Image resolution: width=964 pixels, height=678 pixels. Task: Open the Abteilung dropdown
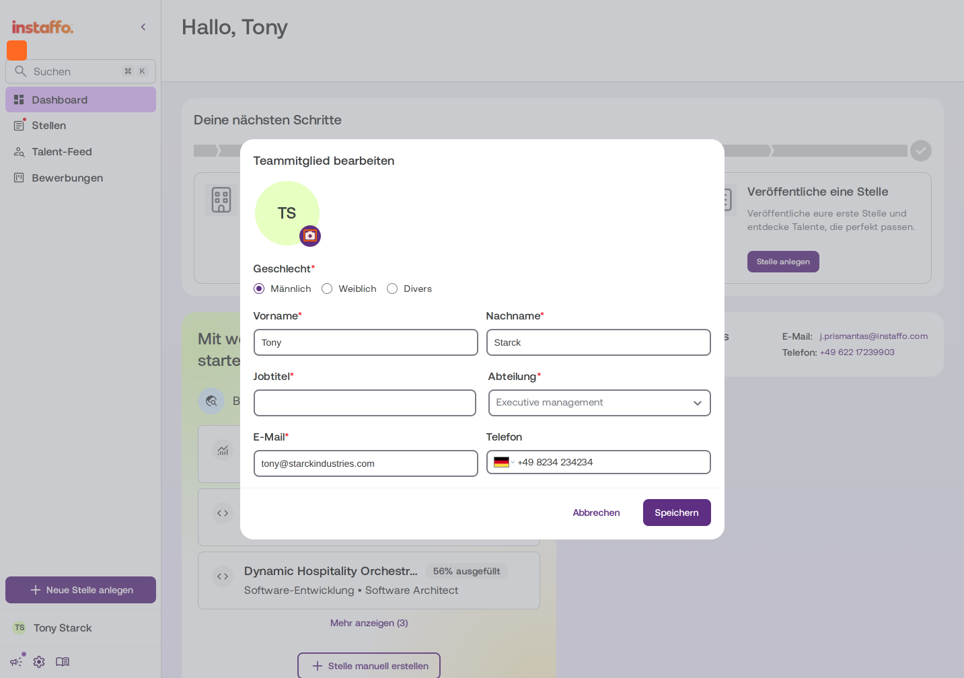pyautogui.click(x=599, y=403)
